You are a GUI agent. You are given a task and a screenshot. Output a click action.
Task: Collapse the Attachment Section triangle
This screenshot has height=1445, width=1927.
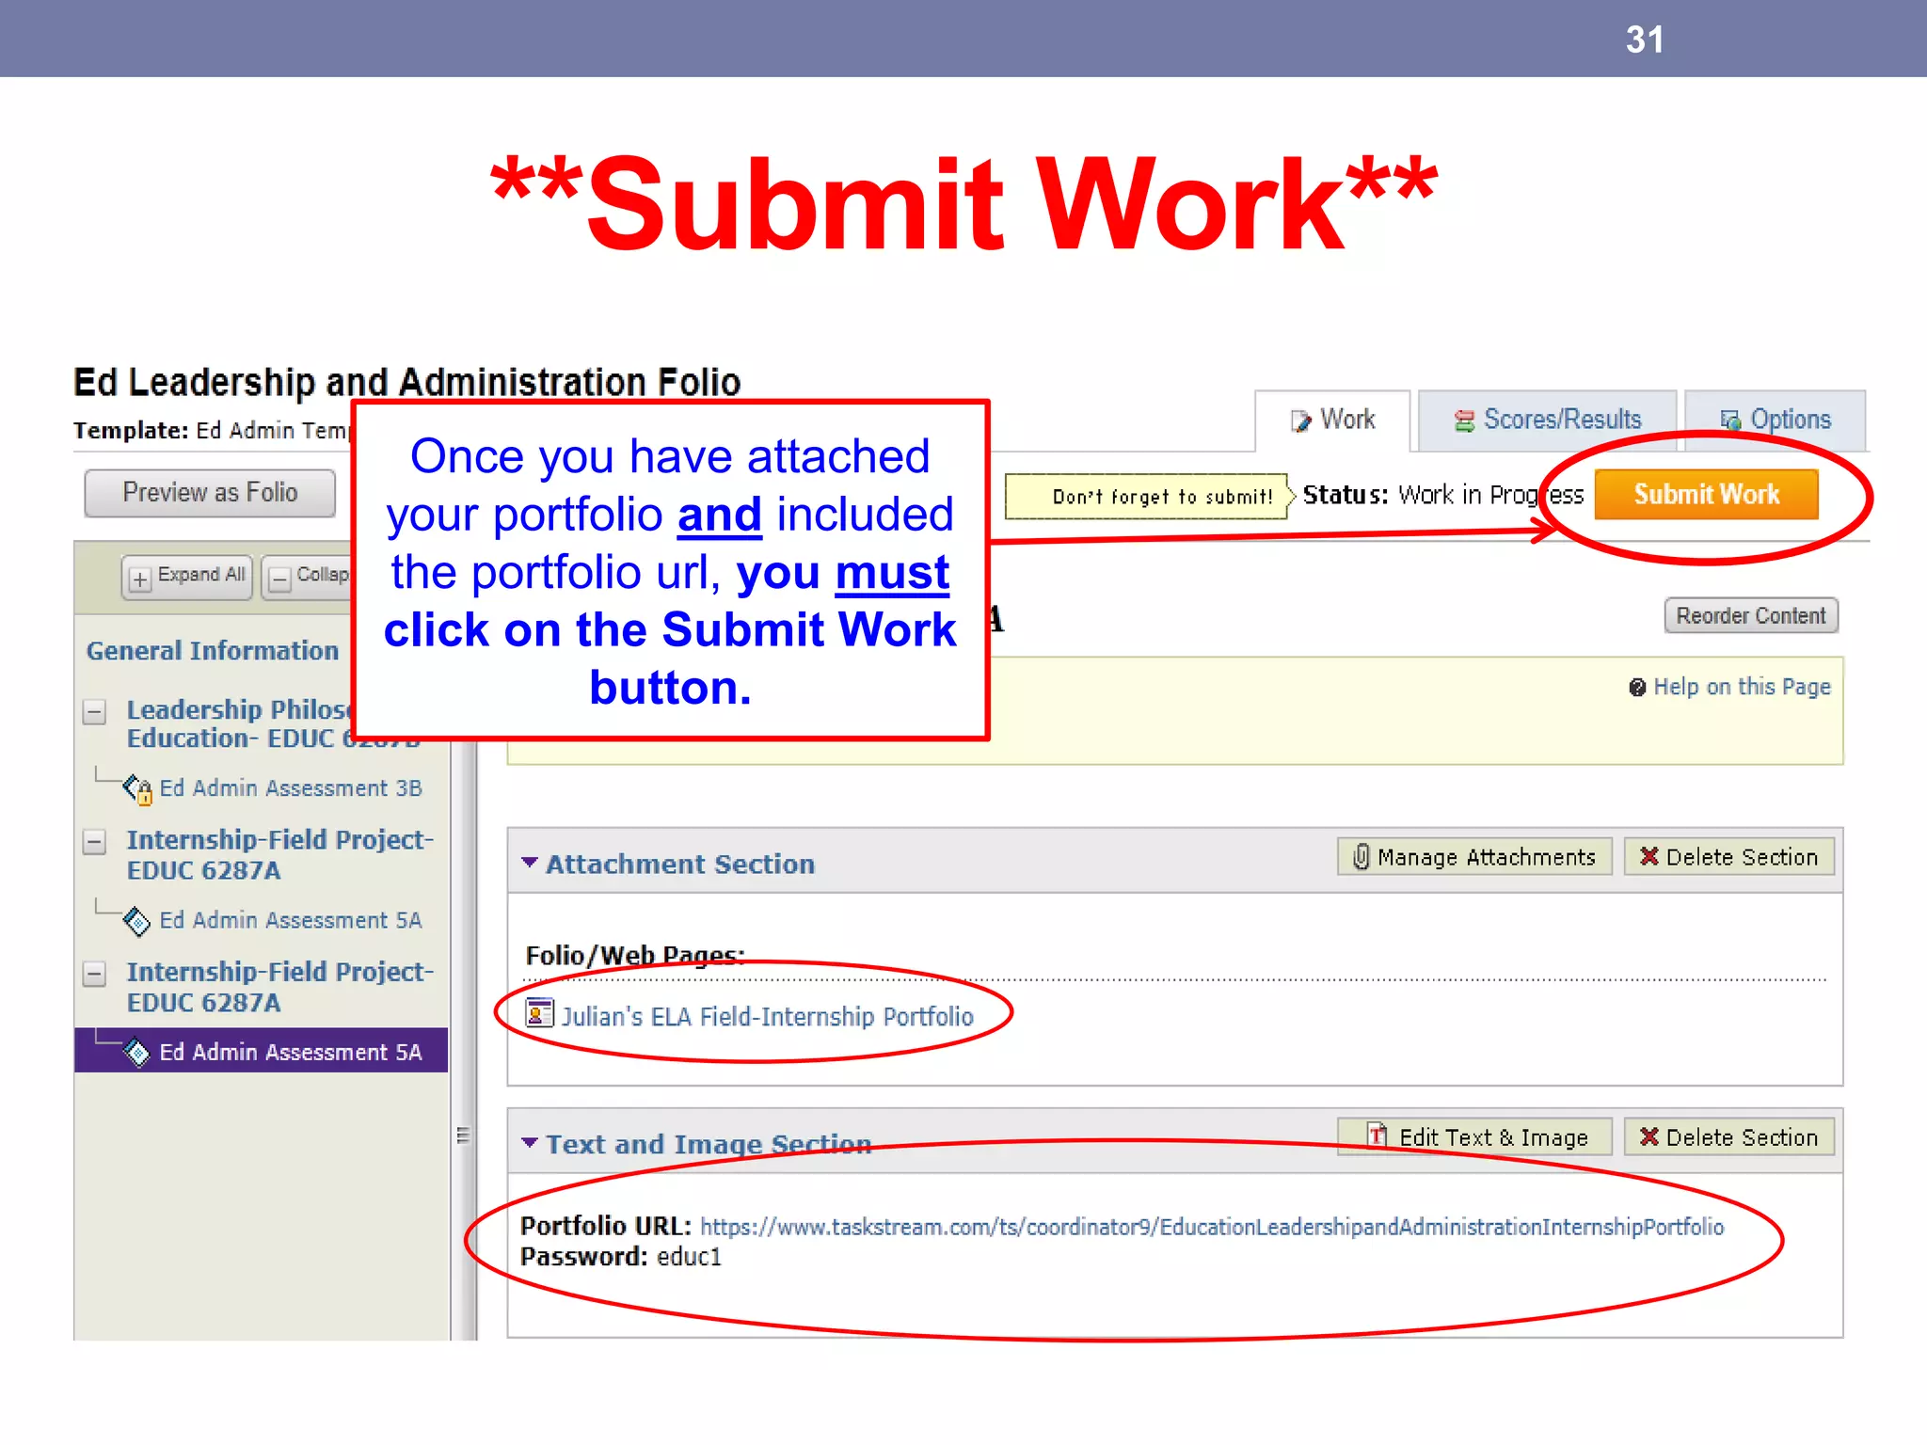click(x=530, y=863)
